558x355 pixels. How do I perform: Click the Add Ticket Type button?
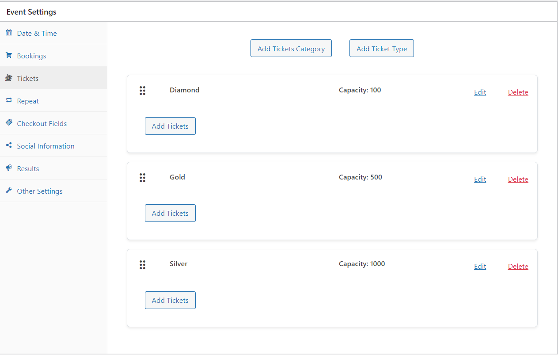[381, 48]
